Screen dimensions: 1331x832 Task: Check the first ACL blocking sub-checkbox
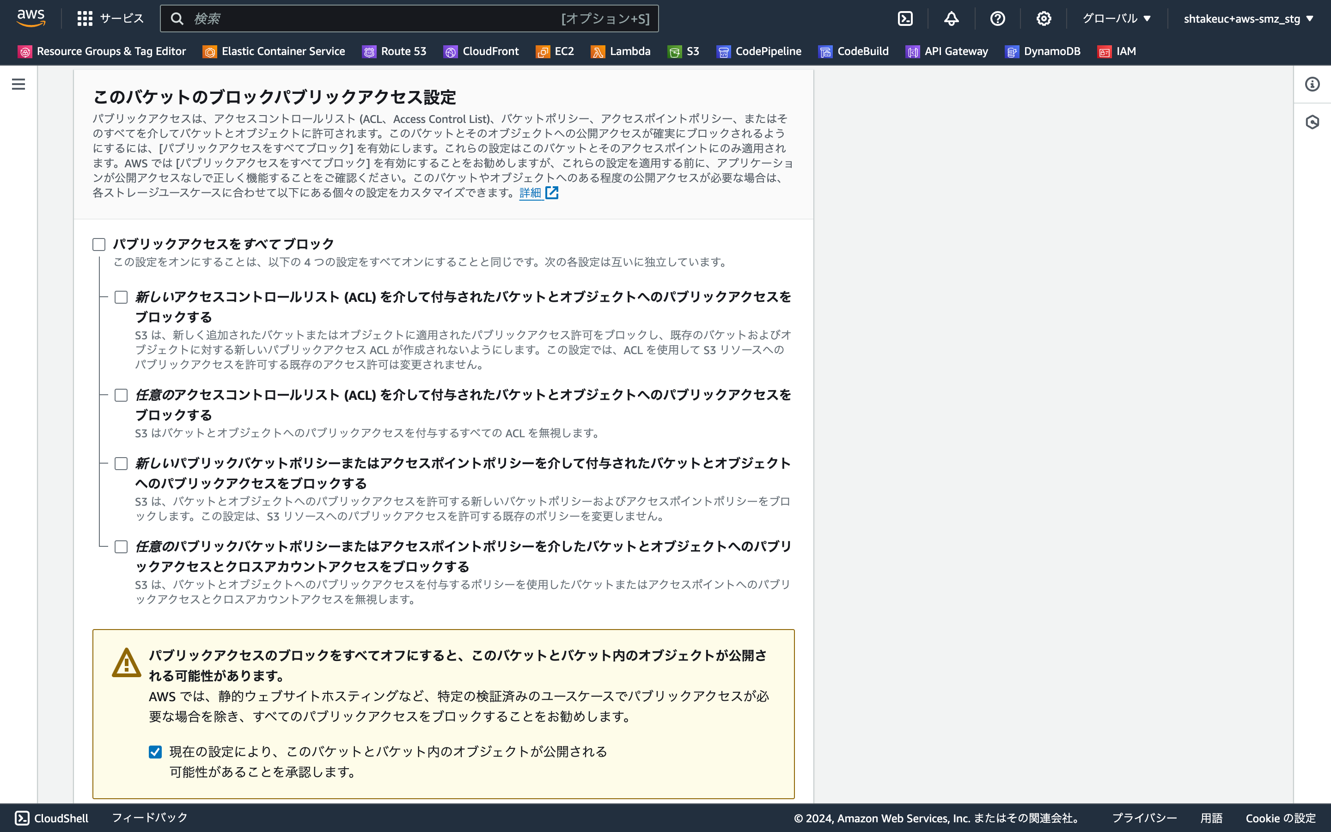[121, 297]
